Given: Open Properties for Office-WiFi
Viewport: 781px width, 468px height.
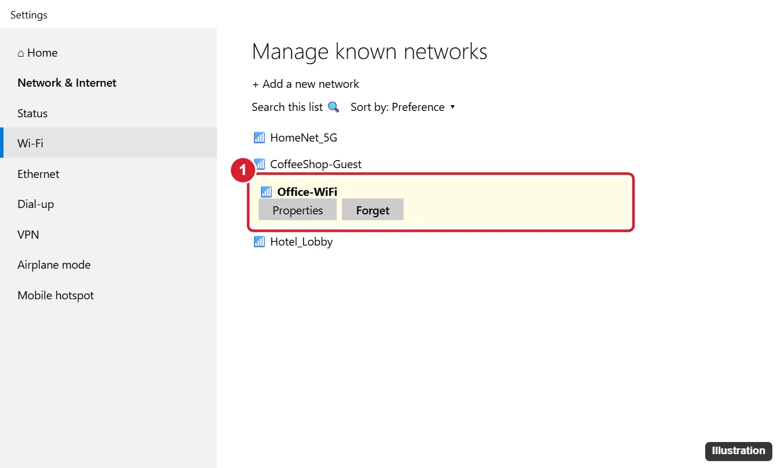Looking at the screenshot, I should (297, 210).
